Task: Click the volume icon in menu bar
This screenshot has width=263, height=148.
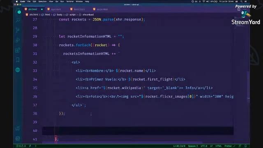Action: click(208, 1)
